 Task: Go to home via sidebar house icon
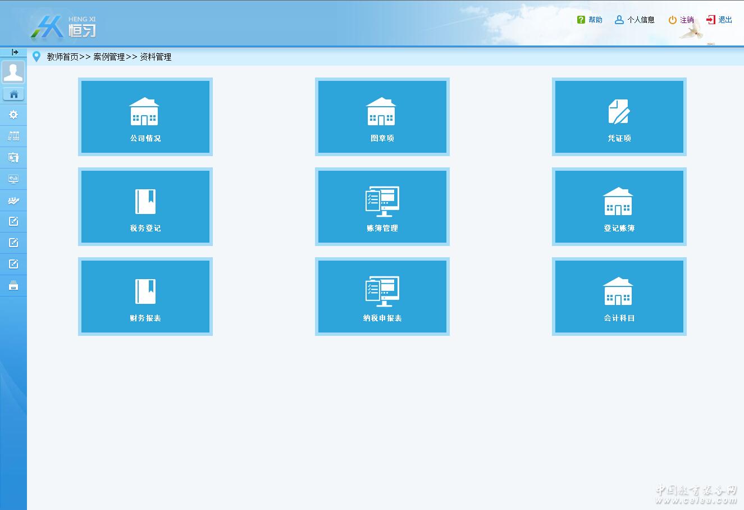click(14, 94)
